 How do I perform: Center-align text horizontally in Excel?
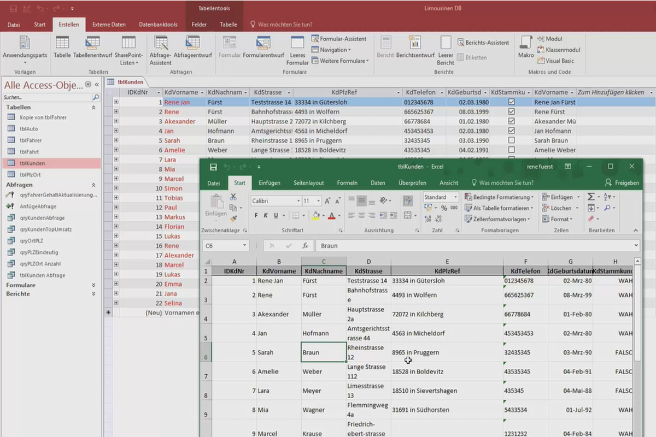(362, 215)
